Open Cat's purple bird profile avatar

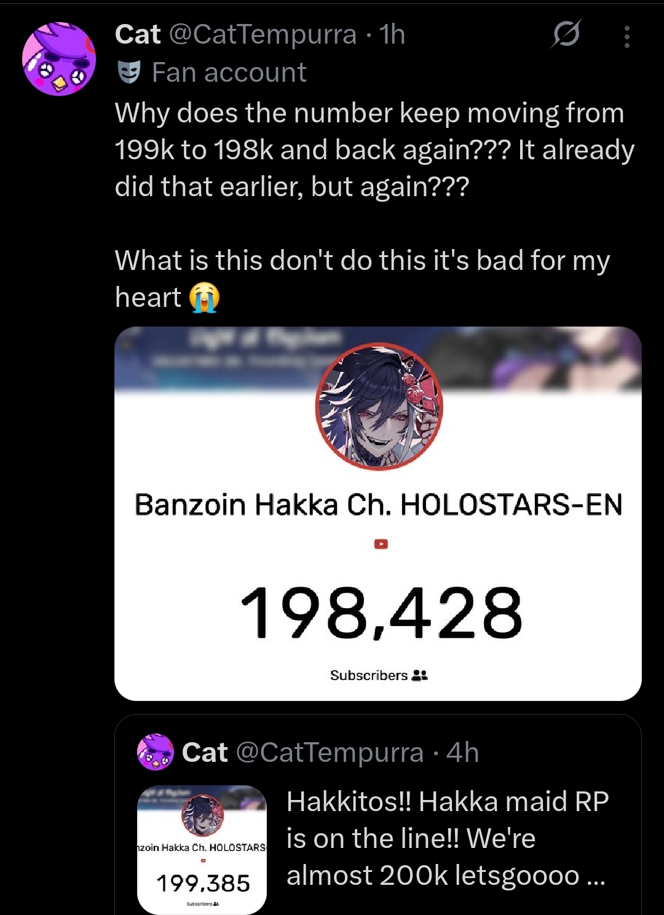click(59, 58)
